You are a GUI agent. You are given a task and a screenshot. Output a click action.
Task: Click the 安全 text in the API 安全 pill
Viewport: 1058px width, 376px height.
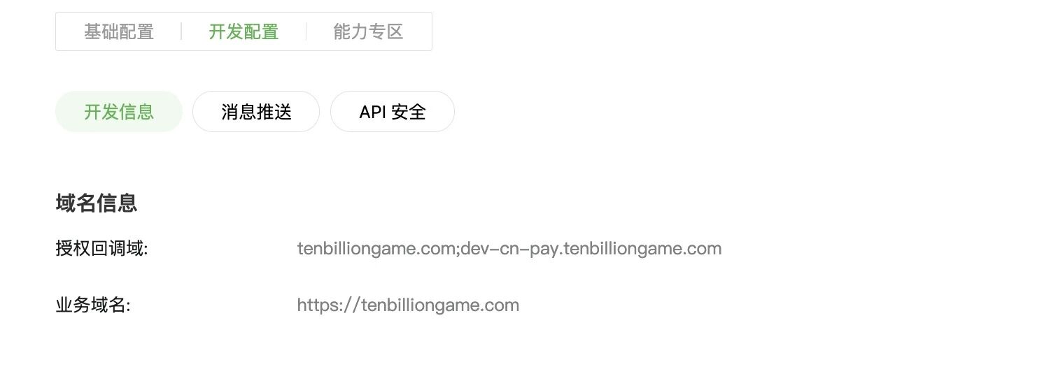[x=409, y=112]
